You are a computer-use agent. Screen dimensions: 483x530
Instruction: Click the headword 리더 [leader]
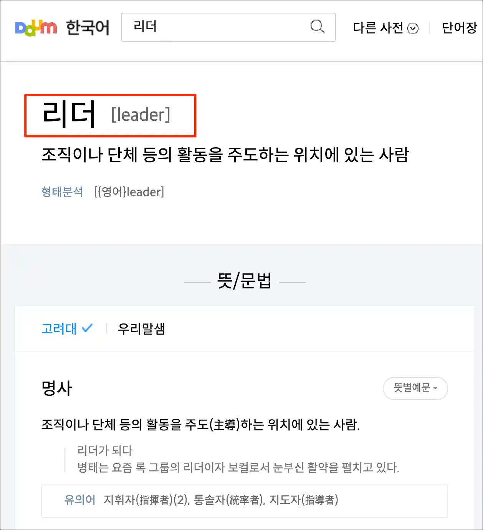pos(106,115)
